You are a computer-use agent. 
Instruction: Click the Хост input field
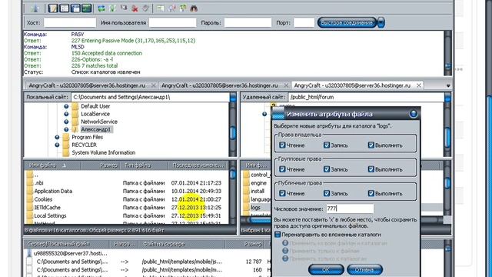click(70, 22)
